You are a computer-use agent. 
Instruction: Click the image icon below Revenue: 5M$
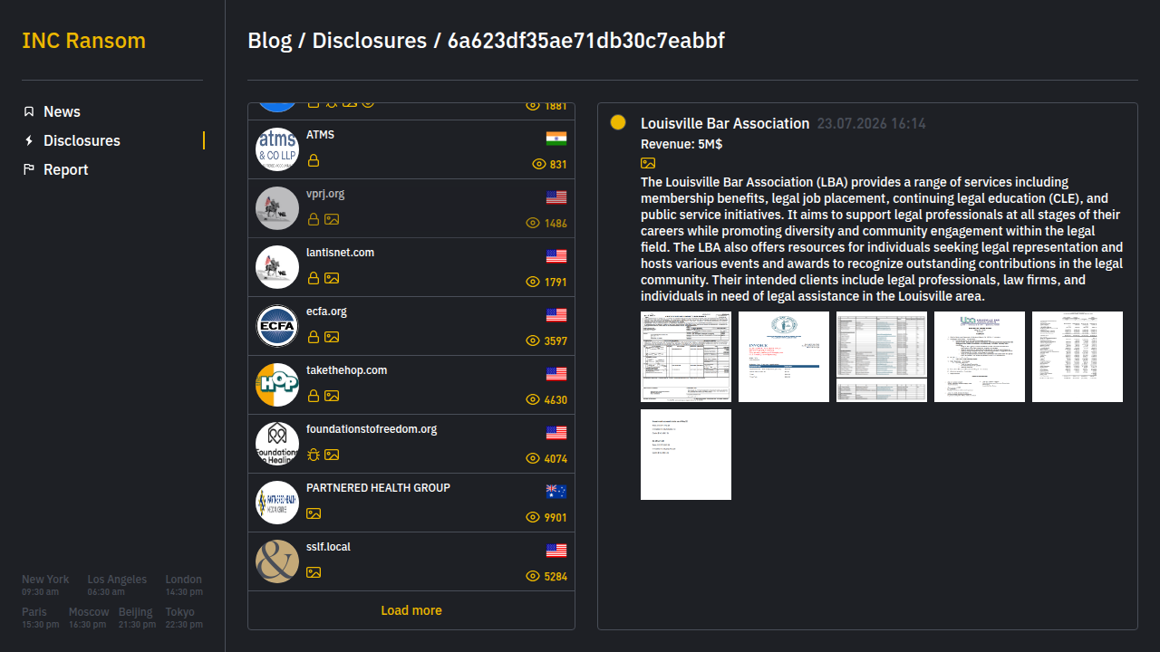click(648, 163)
